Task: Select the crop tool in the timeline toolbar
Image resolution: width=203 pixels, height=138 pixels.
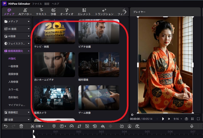Action: pos(79,126)
